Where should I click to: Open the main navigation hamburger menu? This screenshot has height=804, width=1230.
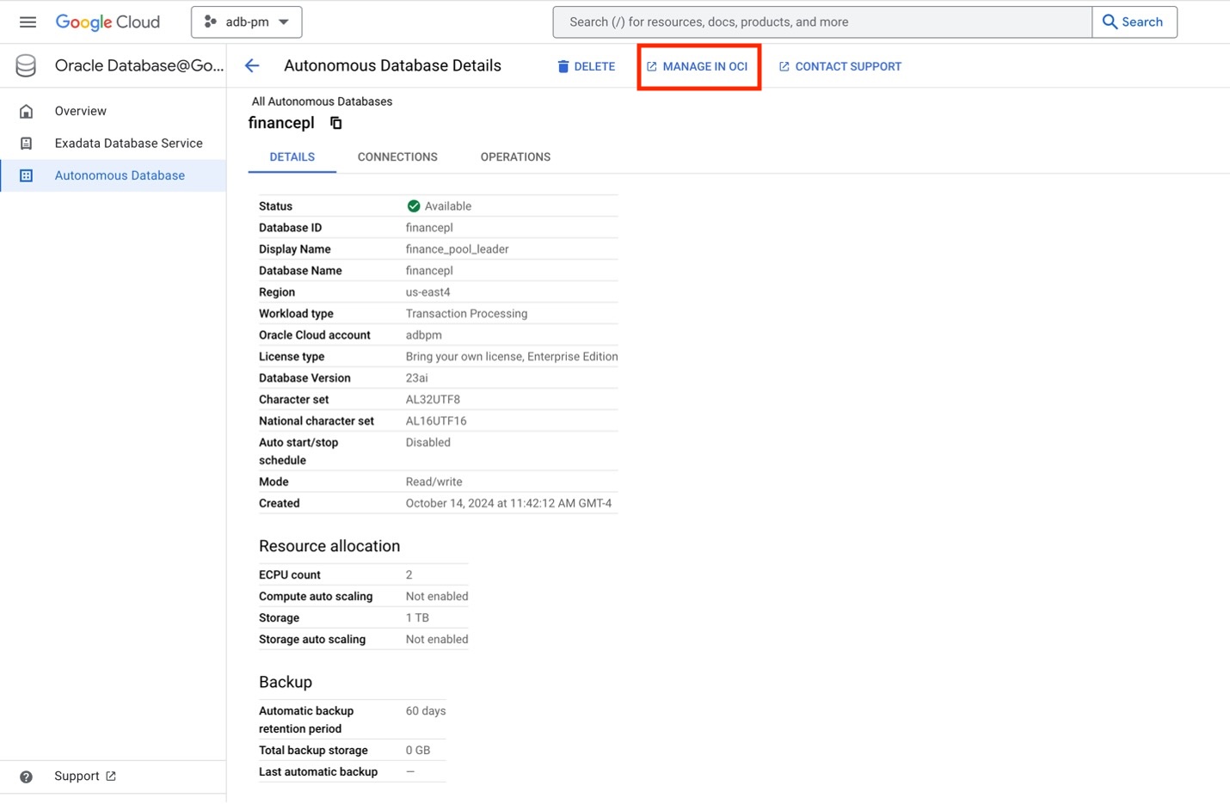(27, 21)
